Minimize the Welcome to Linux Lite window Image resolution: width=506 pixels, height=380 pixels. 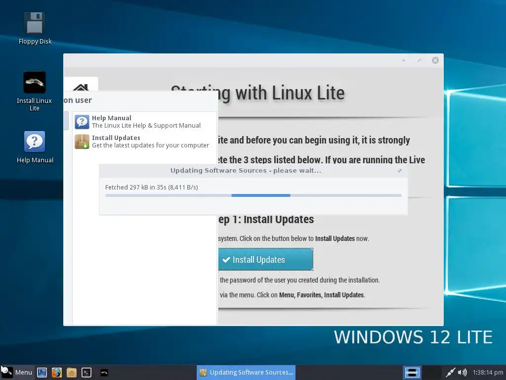tap(404, 60)
